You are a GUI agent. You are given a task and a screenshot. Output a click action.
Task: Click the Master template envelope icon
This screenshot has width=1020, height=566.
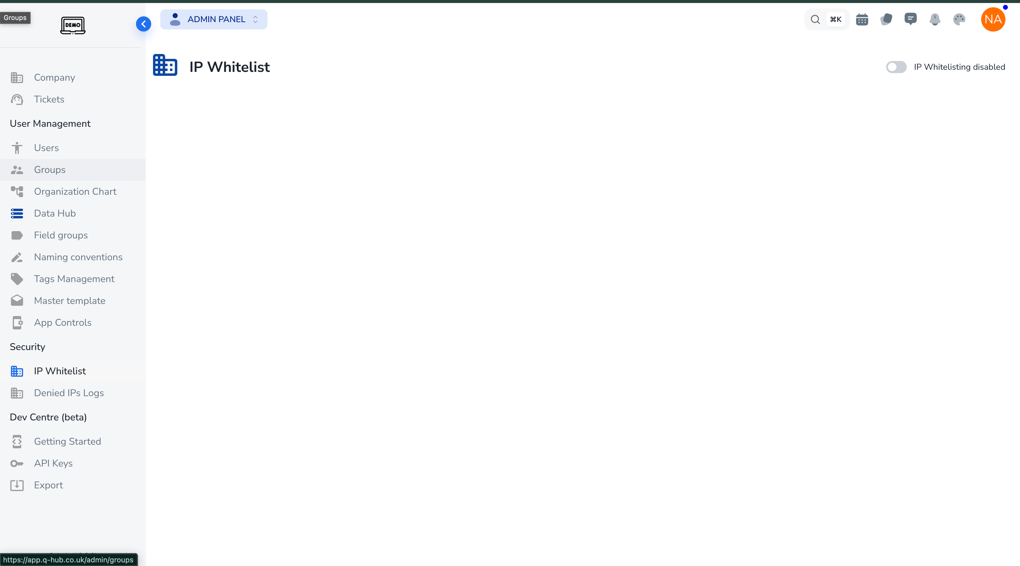click(17, 301)
